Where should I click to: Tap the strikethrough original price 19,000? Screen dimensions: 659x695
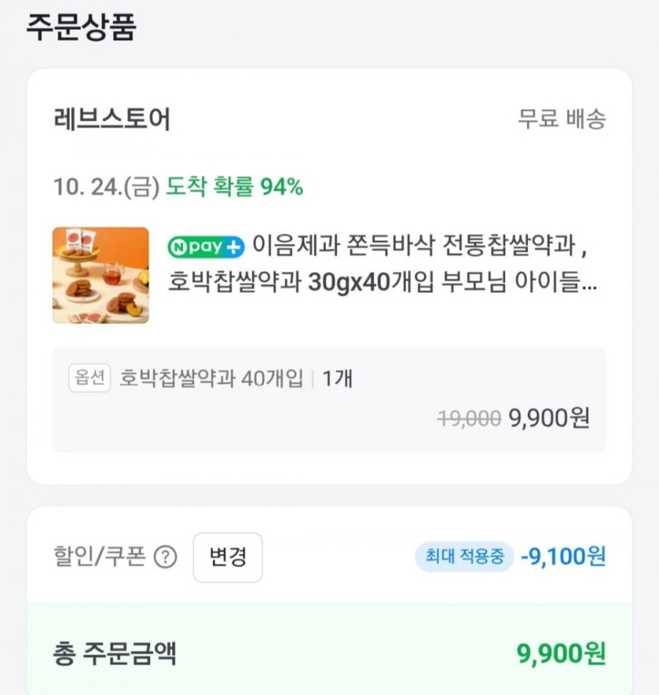469,419
